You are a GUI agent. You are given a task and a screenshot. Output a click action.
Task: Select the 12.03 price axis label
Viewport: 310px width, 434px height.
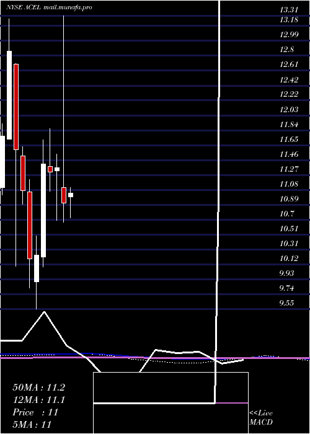[289, 109]
